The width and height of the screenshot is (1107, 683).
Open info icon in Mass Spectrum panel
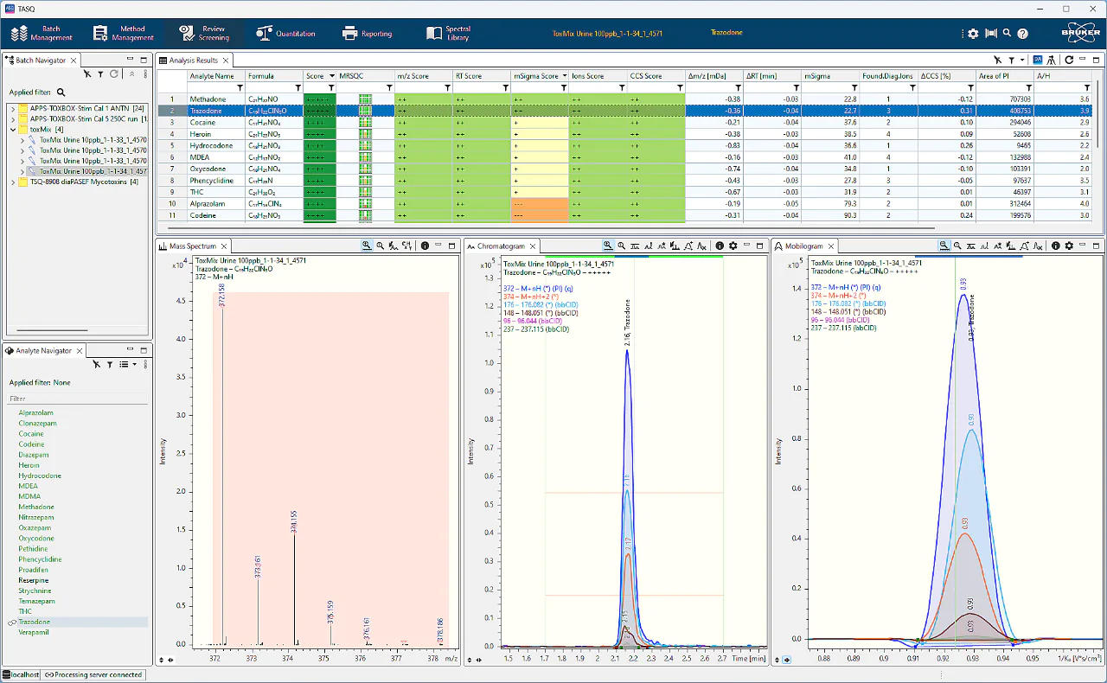[x=425, y=246]
